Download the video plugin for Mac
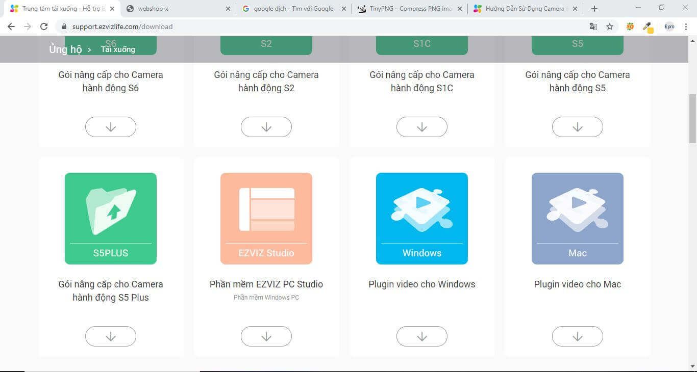The height and width of the screenshot is (372, 697). click(578, 336)
